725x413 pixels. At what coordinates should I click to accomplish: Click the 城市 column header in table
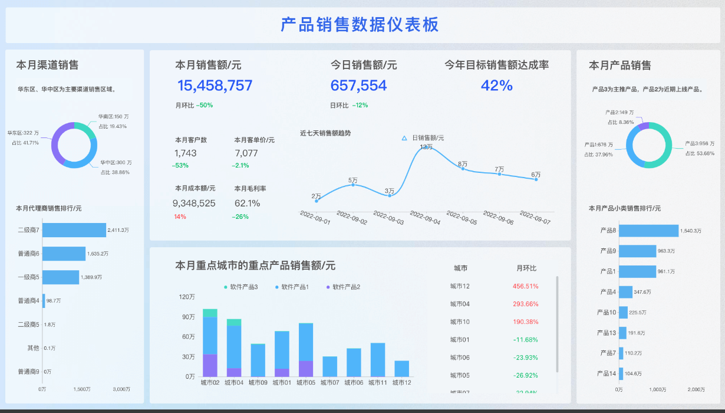[460, 268]
